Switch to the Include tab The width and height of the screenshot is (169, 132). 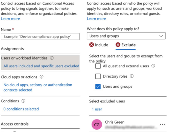pos(99,45)
